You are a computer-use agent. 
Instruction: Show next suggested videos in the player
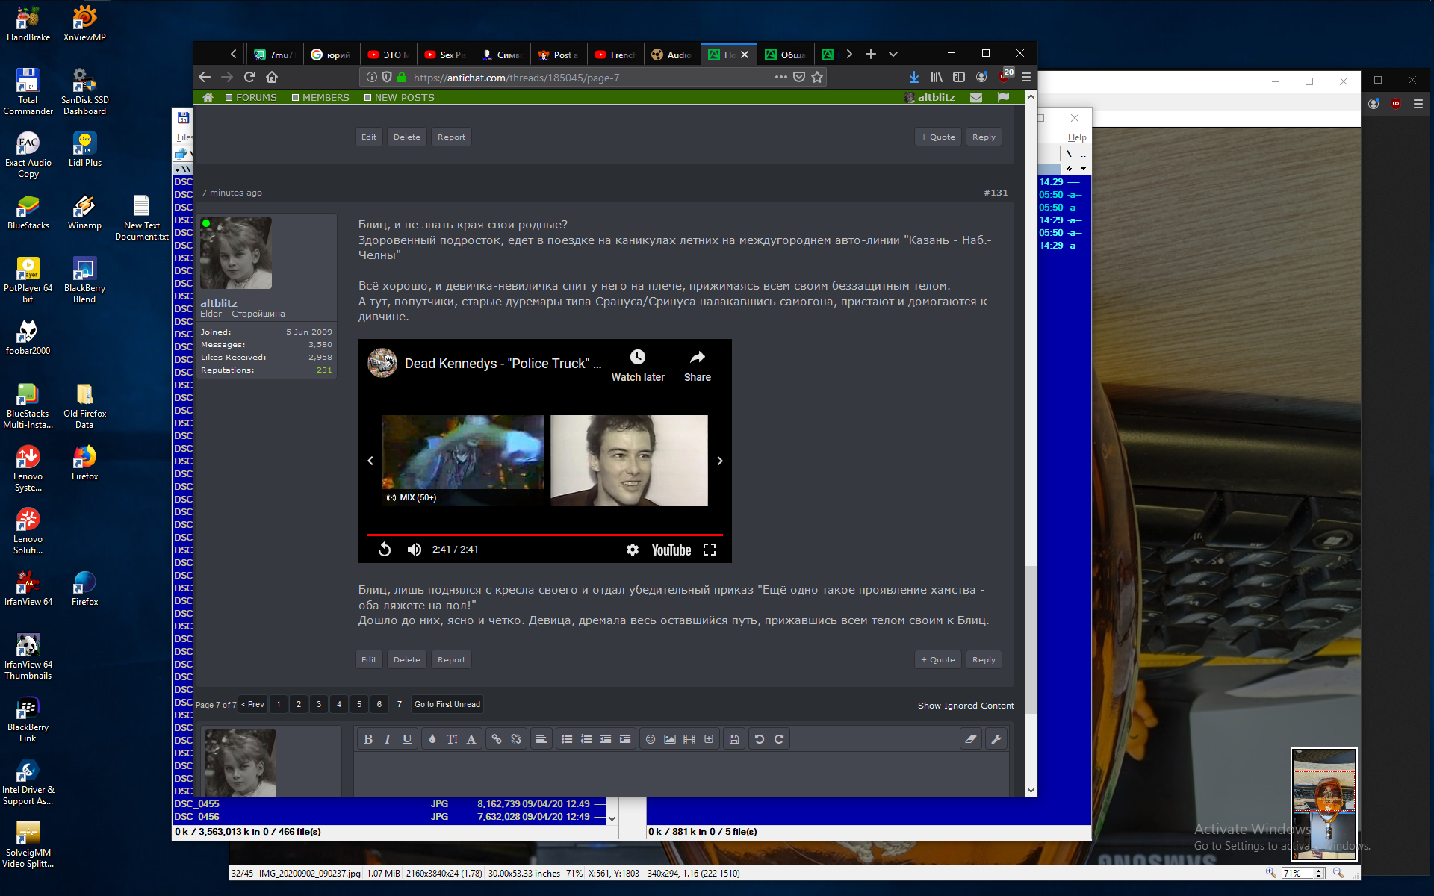[x=720, y=461]
